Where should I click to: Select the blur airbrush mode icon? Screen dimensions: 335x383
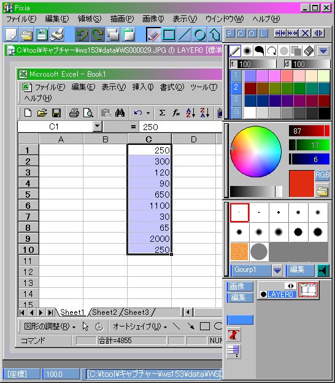coord(247,51)
